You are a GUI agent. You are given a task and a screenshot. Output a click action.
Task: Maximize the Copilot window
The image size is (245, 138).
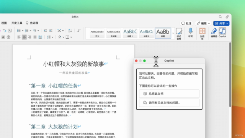coord(145,61)
